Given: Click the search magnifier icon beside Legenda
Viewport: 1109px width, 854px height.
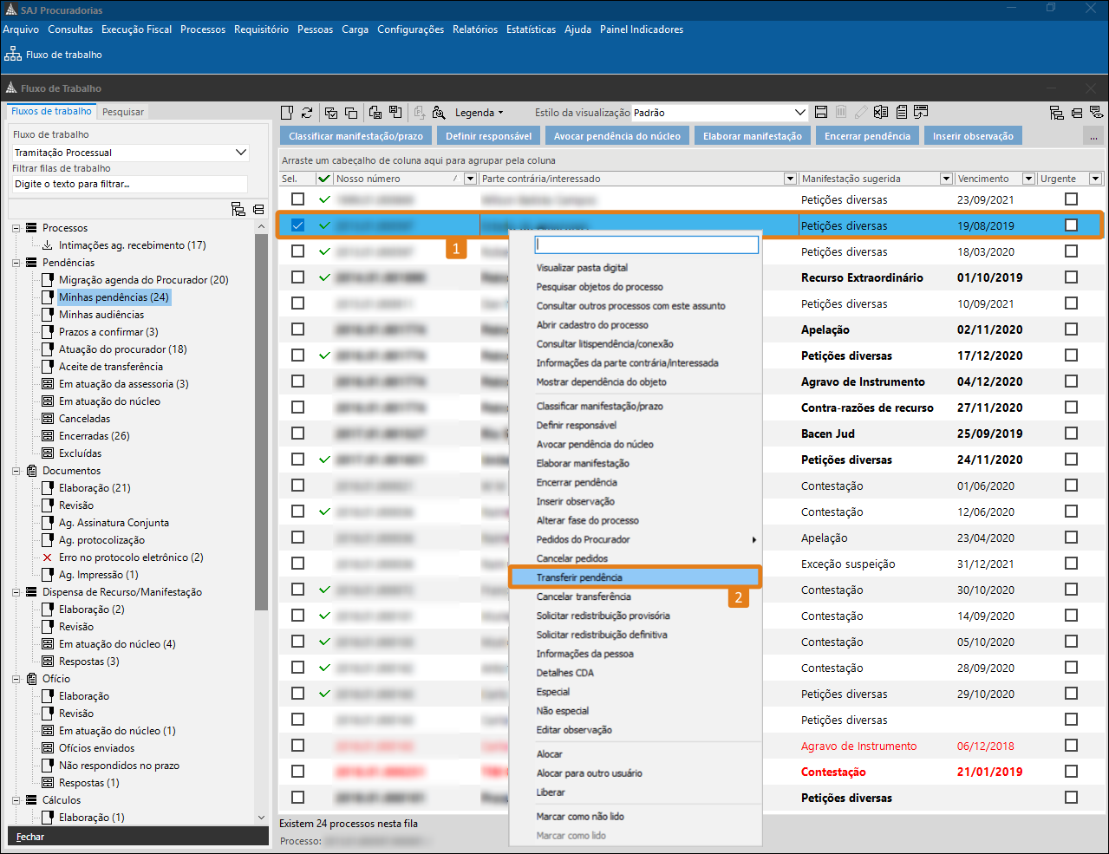Looking at the screenshot, I should (x=439, y=113).
